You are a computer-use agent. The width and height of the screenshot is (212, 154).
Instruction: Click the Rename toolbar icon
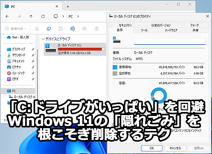coord(73,29)
